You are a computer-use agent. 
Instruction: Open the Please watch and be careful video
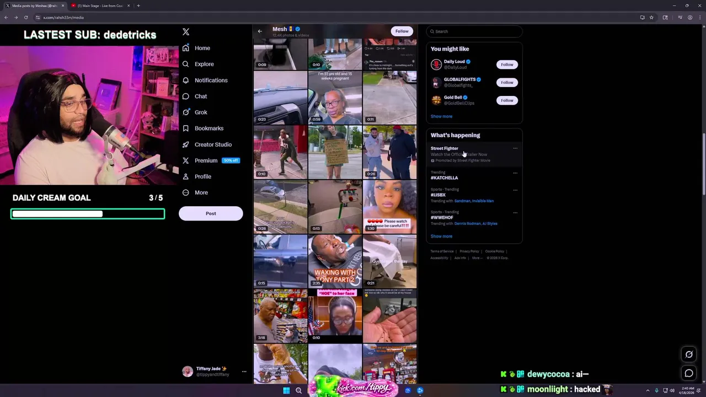389,206
